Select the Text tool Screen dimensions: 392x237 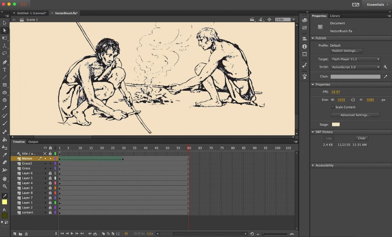point(5,70)
